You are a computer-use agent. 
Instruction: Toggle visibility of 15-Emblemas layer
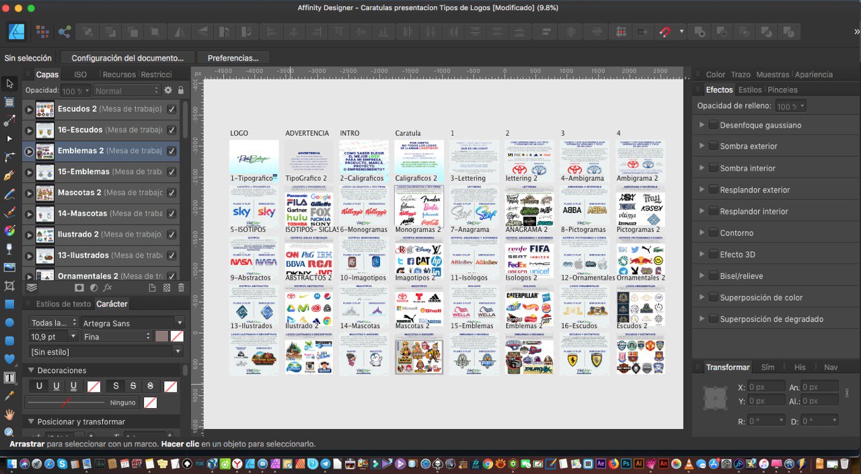tap(172, 171)
